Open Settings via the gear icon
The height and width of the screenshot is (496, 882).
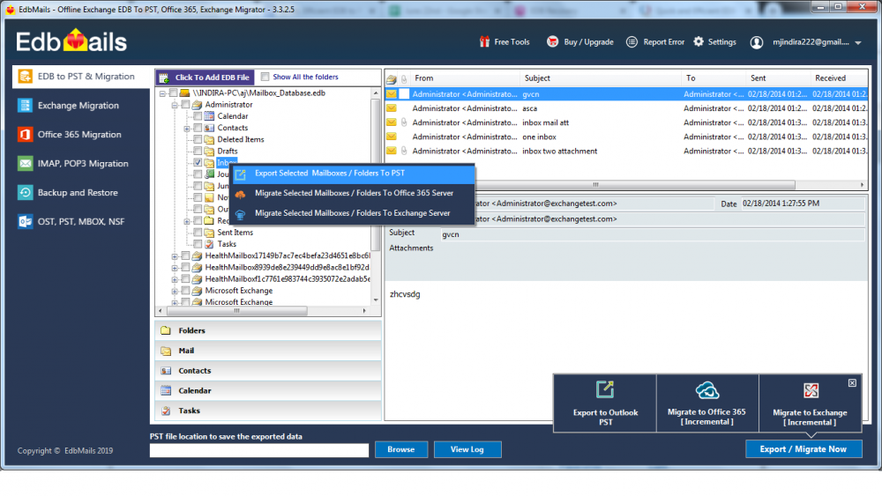tap(699, 41)
